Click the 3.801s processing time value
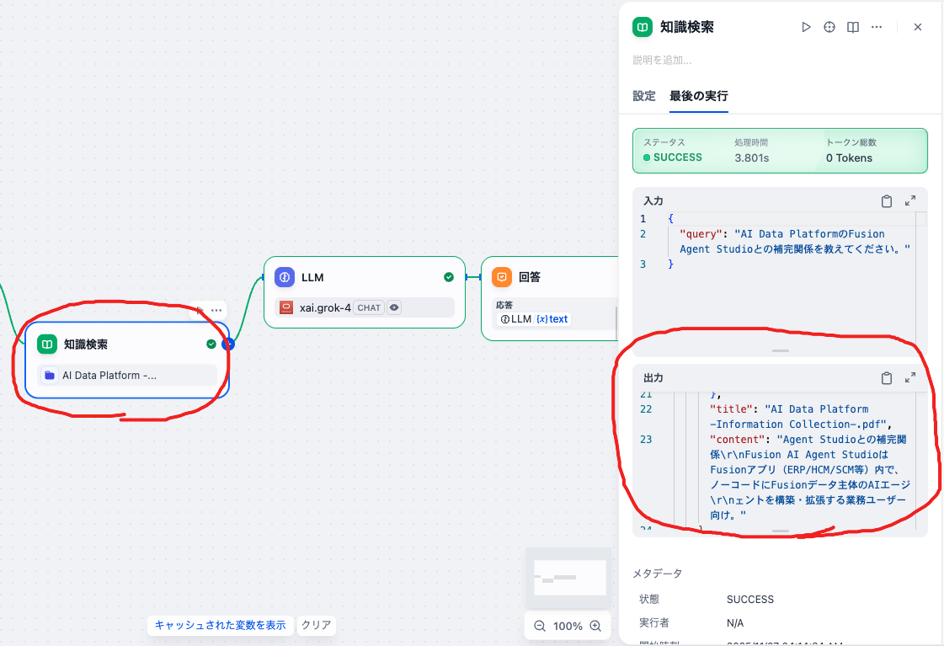 [x=751, y=157]
